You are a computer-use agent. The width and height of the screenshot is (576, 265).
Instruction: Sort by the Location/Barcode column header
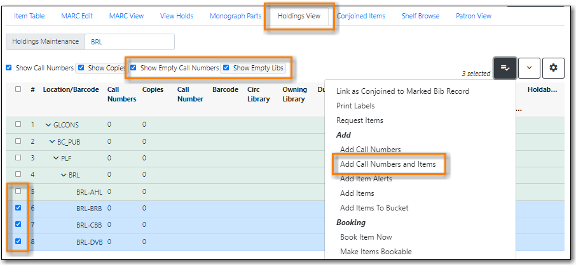(x=71, y=90)
